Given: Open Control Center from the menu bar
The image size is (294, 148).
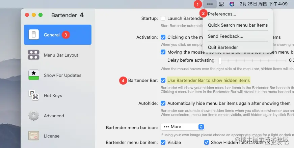Looking at the screenshot, I should point(221,4).
